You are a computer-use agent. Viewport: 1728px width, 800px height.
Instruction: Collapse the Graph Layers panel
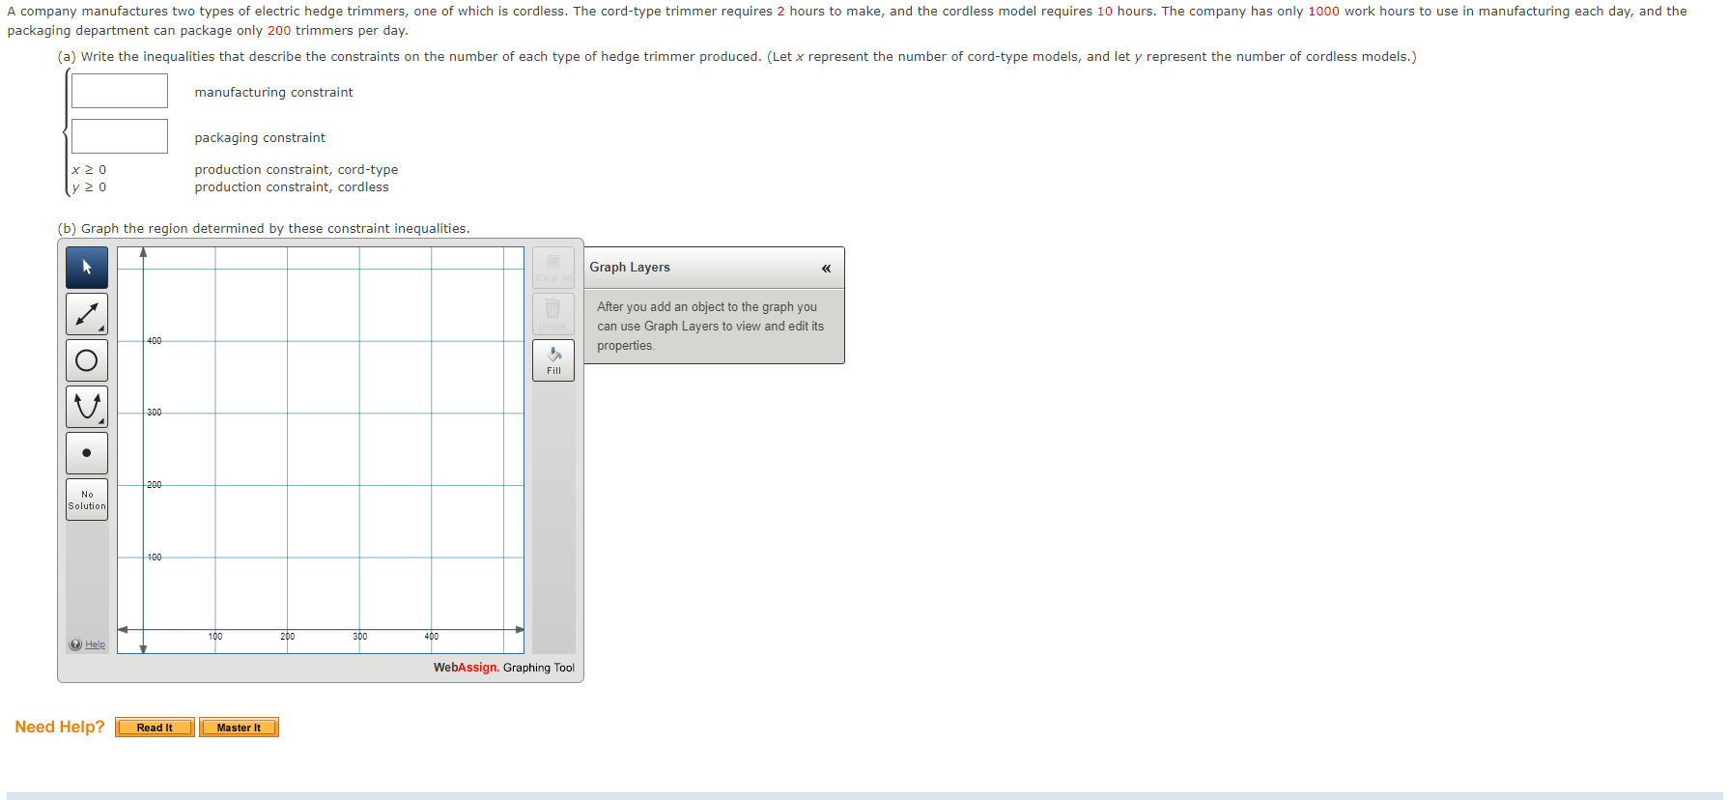click(x=826, y=269)
